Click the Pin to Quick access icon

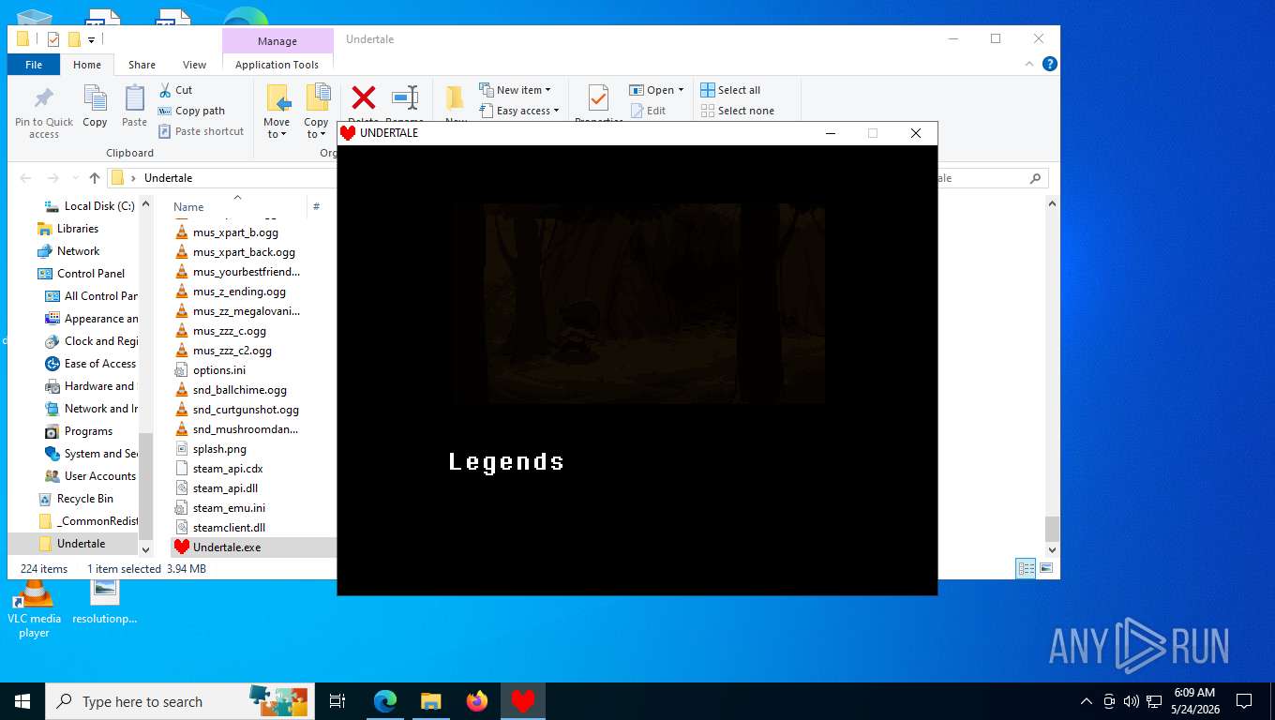click(x=44, y=98)
